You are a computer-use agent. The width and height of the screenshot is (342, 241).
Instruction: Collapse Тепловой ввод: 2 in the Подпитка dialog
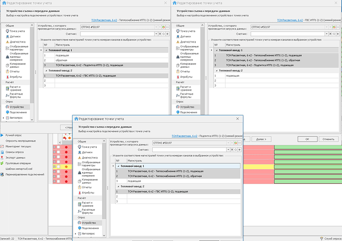coord(118,187)
